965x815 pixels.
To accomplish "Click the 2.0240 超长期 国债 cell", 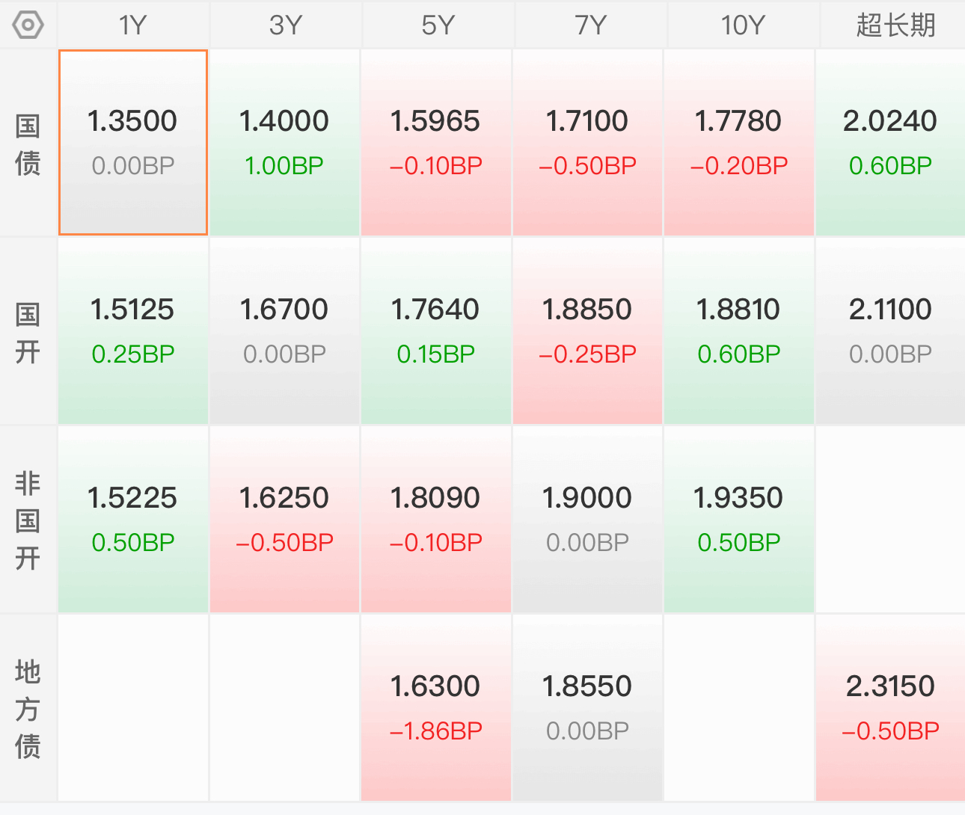I will 890,143.
